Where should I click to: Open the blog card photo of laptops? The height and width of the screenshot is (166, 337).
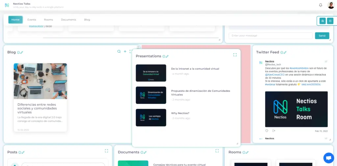tap(40, 81)
